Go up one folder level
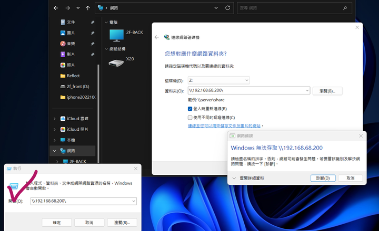 pos(88,8)
